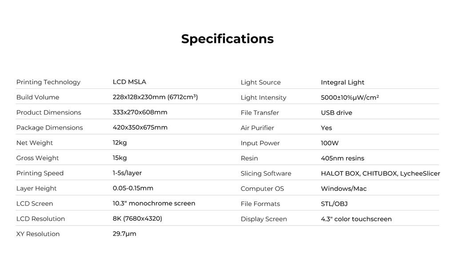Select the Printing Technology label
Viewport: 455px width, 277px height.
coord(48,82)
